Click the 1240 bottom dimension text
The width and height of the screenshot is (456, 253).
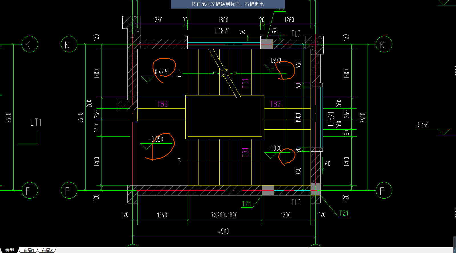pyautogui.click(x=162, y=215)
